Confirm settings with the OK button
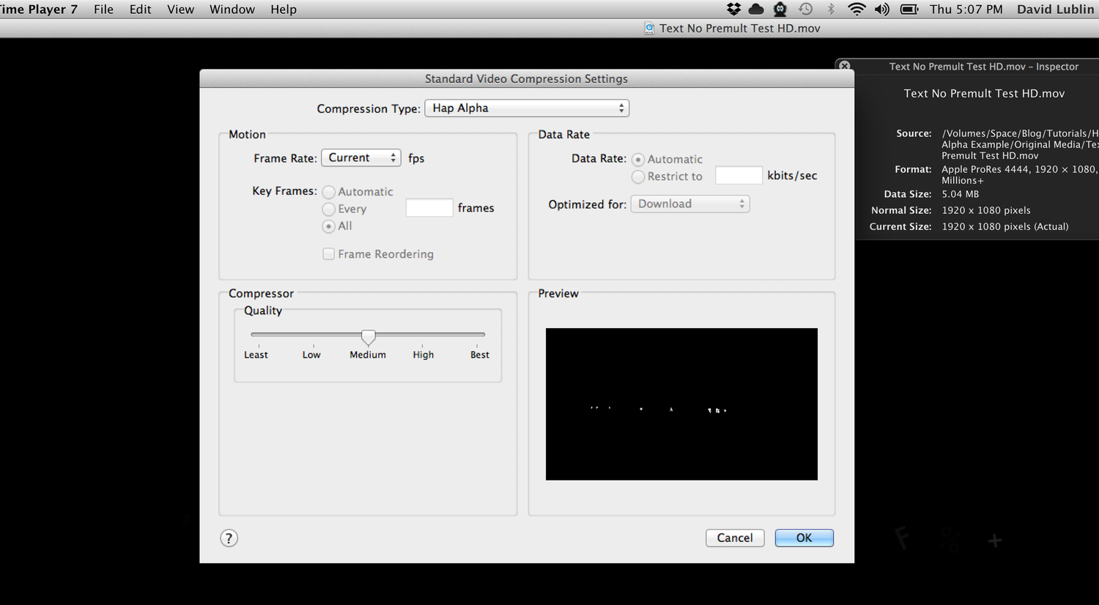This screenshot has height=605, width=1099. [804, 538]
